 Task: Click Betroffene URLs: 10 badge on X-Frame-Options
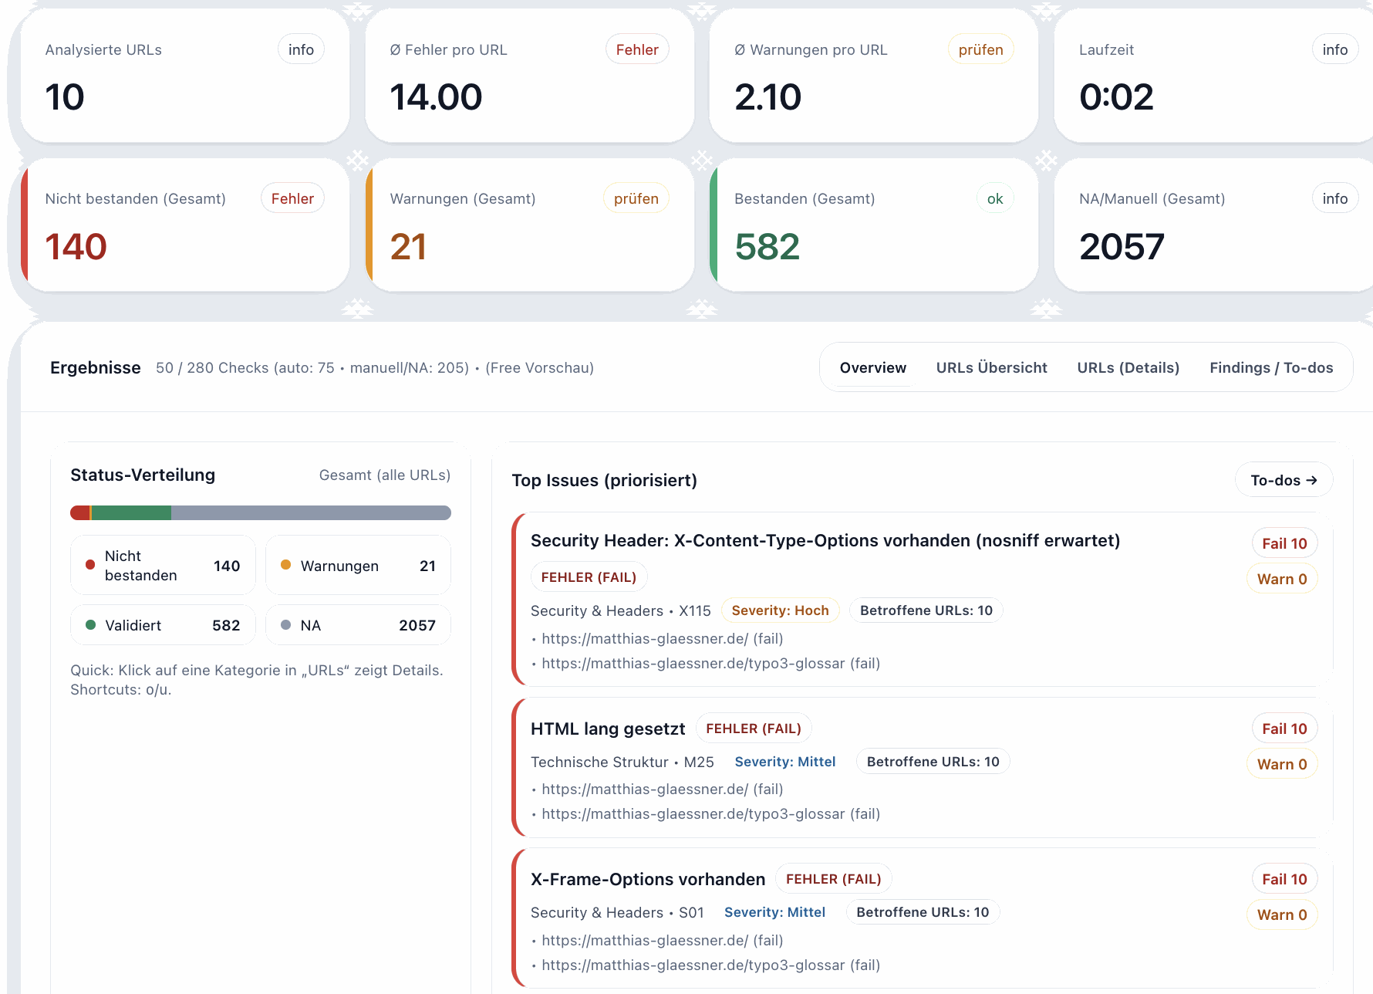click(923, 911)
